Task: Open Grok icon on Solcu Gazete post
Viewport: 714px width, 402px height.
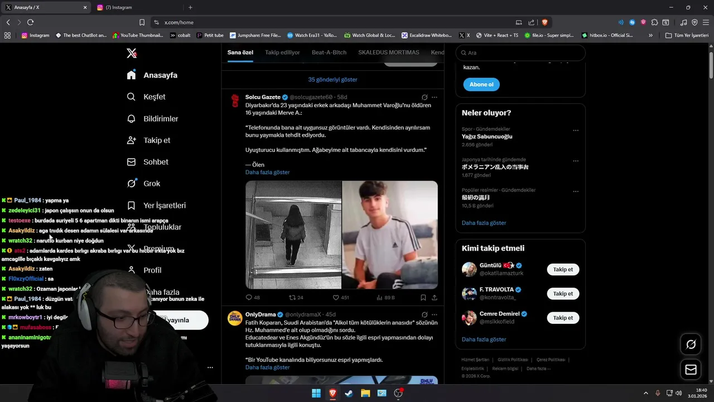Action: [x=424, y=97]
